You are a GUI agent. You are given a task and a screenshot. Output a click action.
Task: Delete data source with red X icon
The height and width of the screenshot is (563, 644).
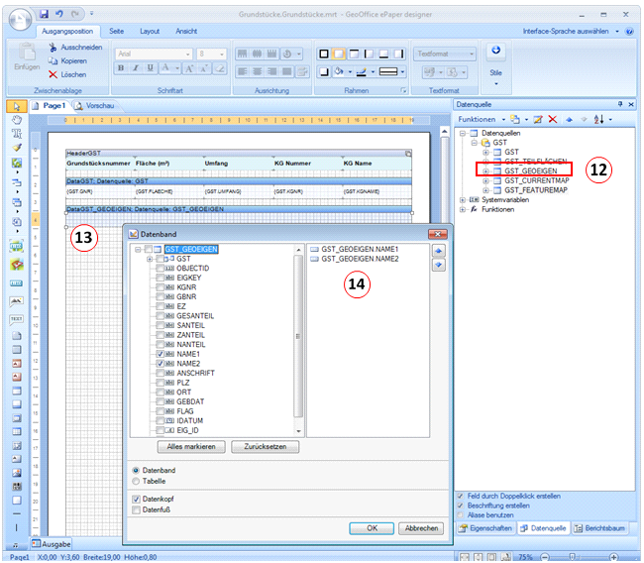(553, 119)
